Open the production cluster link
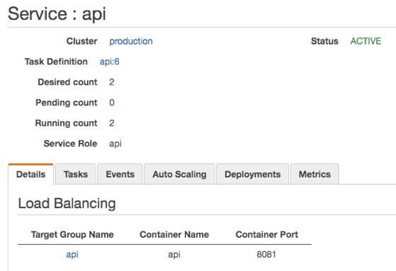 131,41
